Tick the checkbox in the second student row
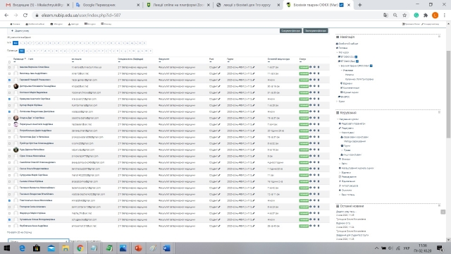This screenshot has width=451, height=254. click(9, 73)
